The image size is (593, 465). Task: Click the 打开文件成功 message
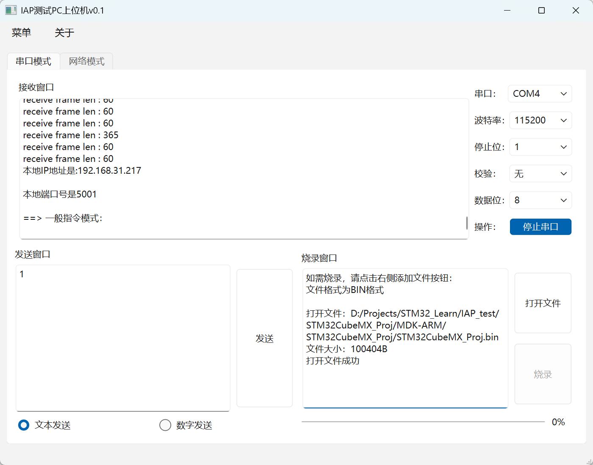coord(333,361)
